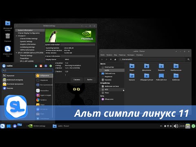Go forward in Thunar toolbar

pyautogui.click(x=107, y=60)
